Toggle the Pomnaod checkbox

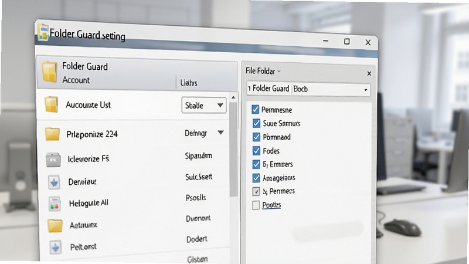pyautogui.click(x=256, y=137)
